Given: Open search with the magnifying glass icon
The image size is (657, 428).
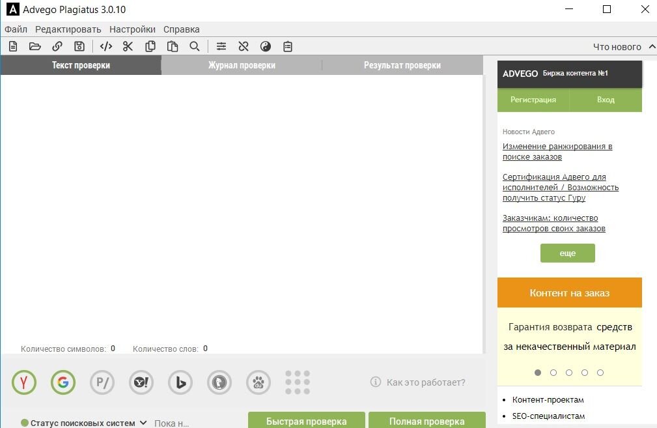Looking at the screenshot, I should 195,46.
